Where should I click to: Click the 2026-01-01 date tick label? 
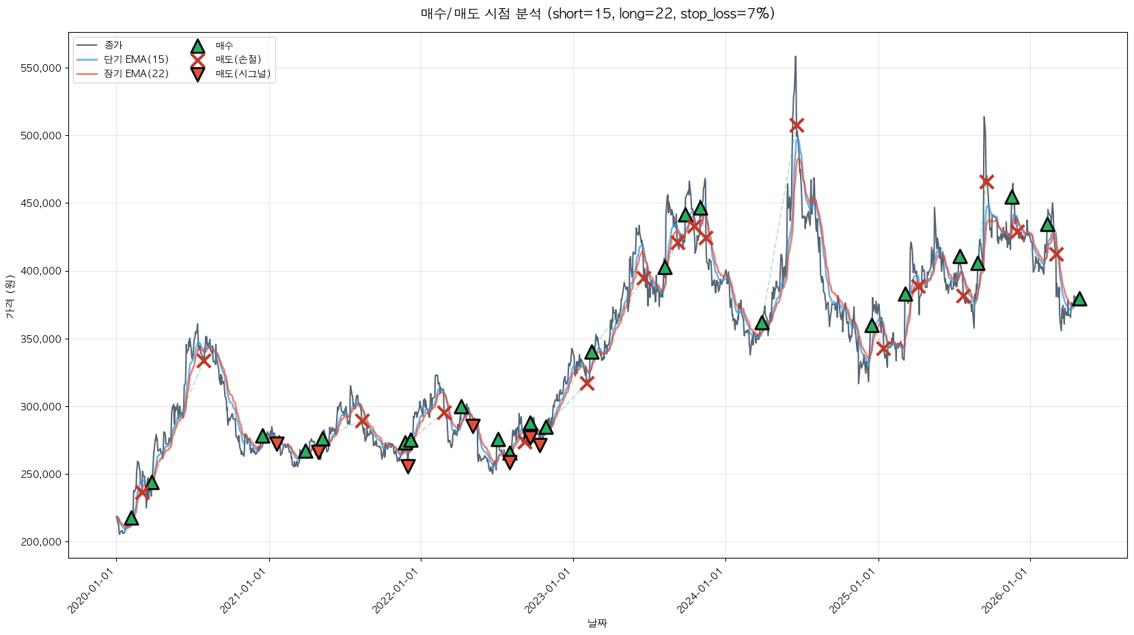(1007, 592)
